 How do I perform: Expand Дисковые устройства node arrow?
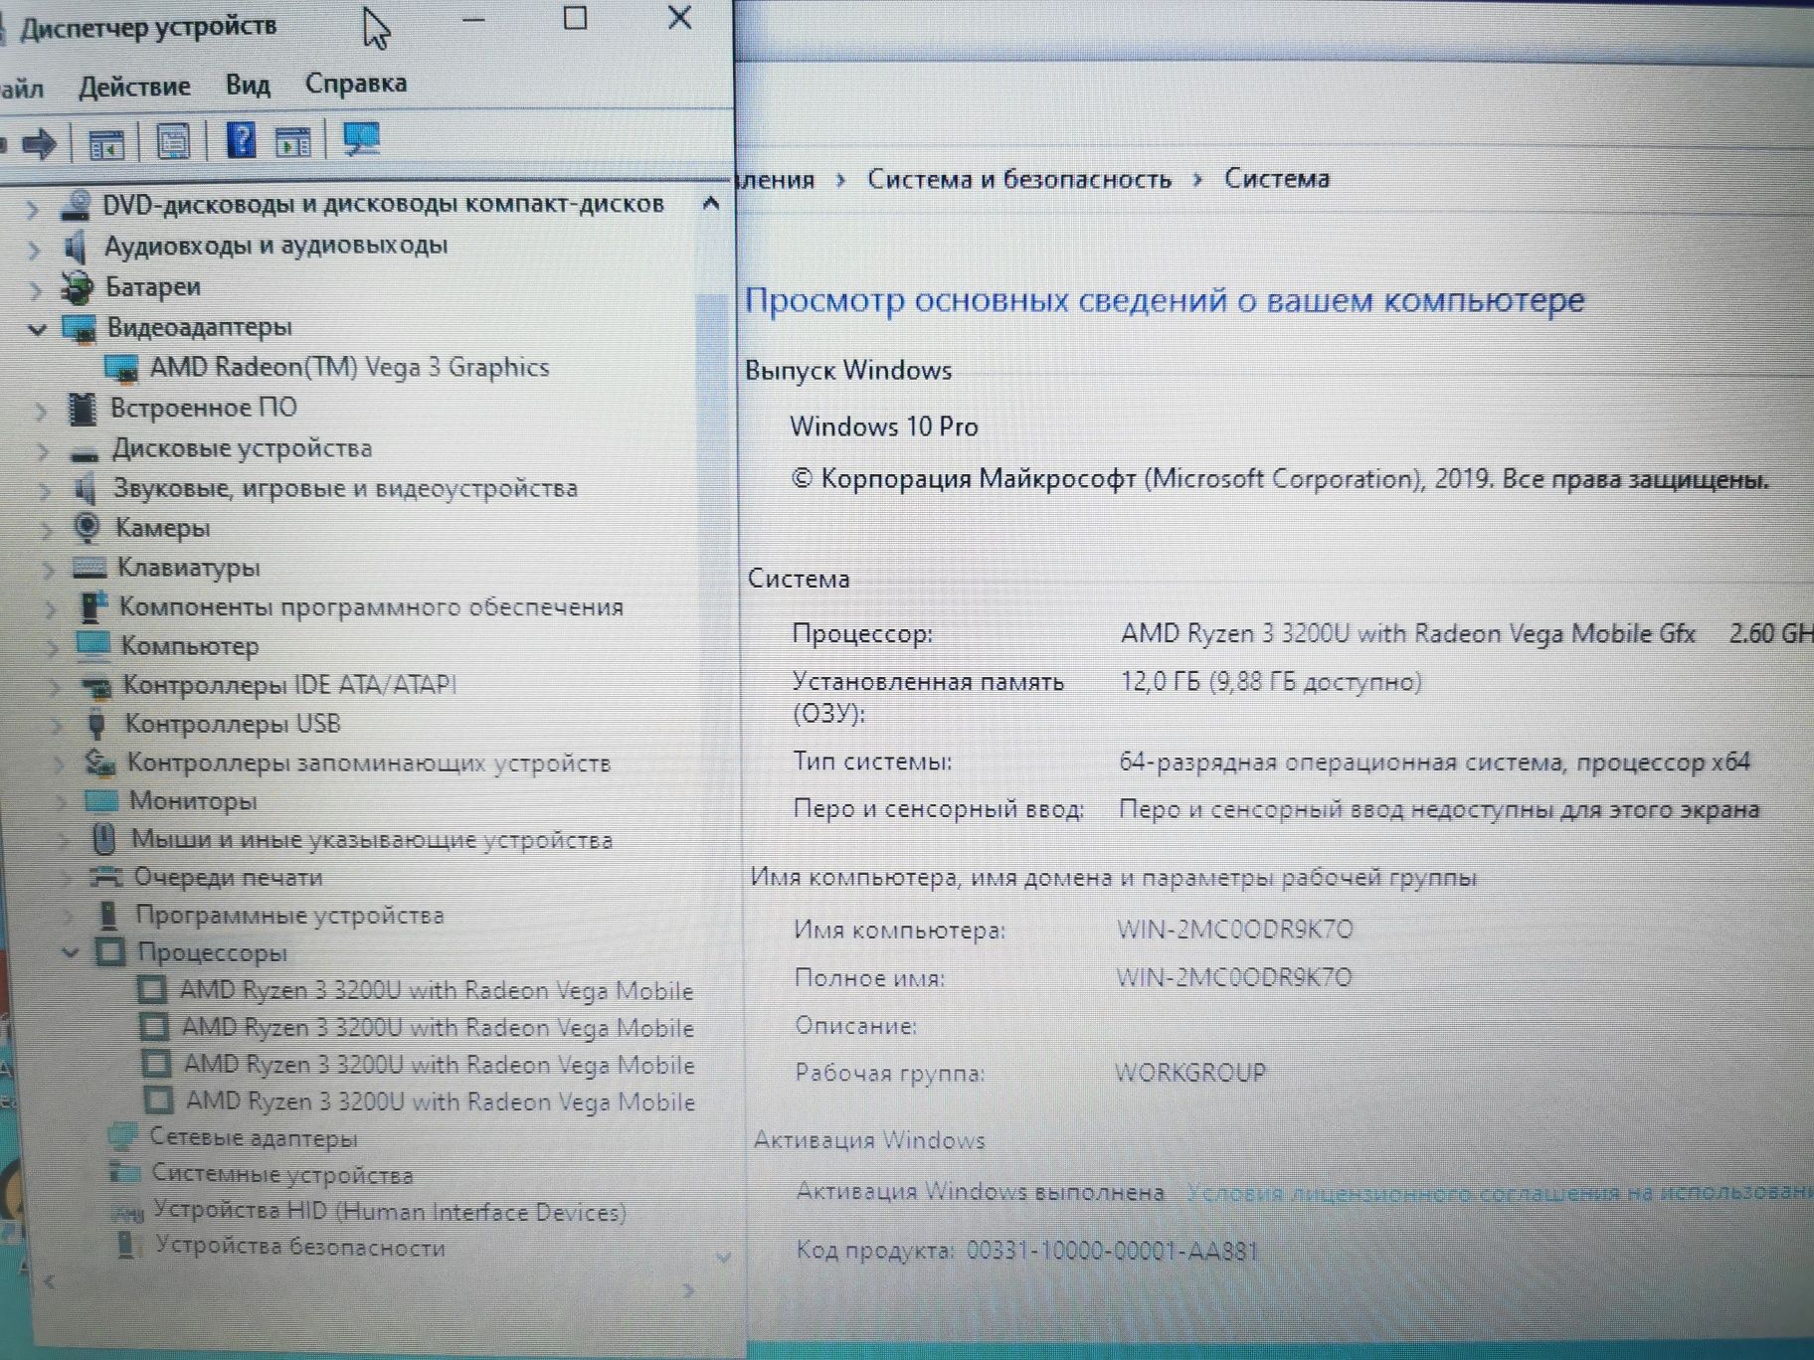pyautogui.click(x=43, y=450)
